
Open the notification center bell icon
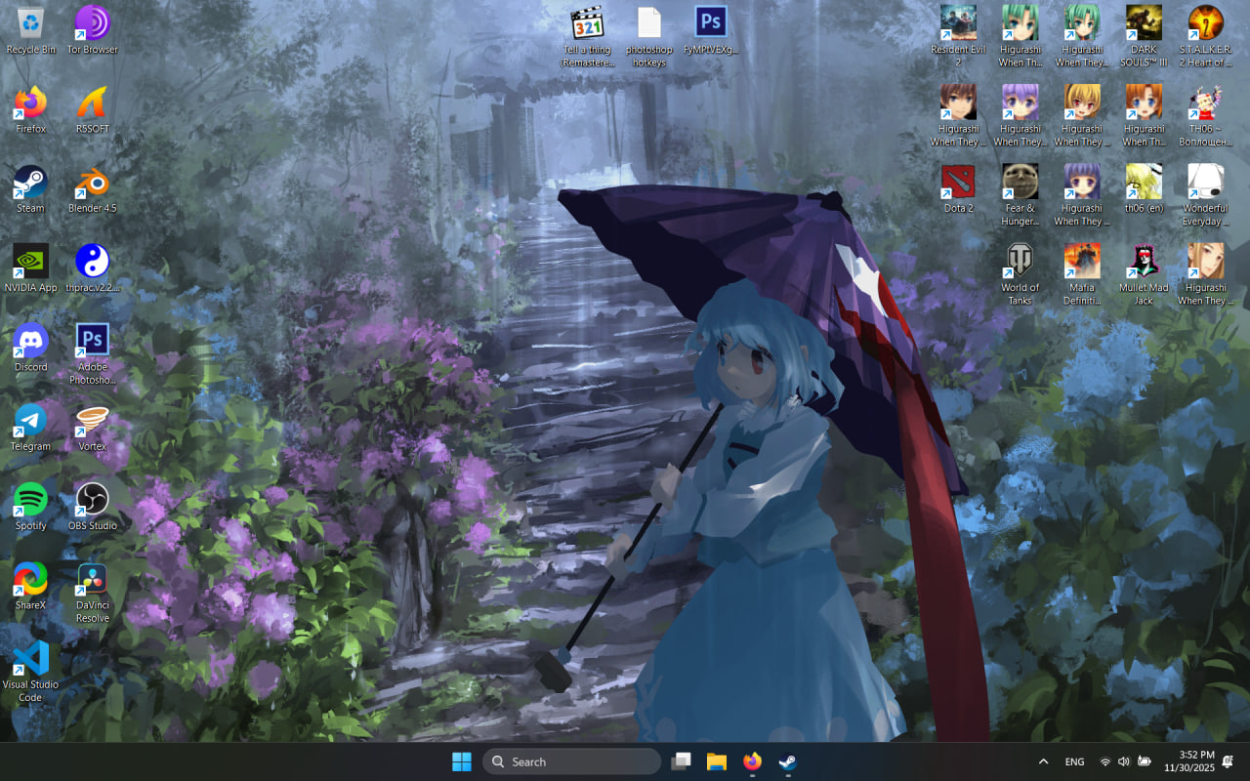[1229, 761]
